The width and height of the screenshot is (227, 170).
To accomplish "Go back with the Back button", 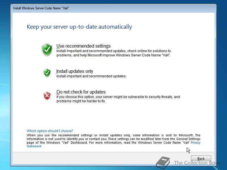I will (x=201, y=159).
